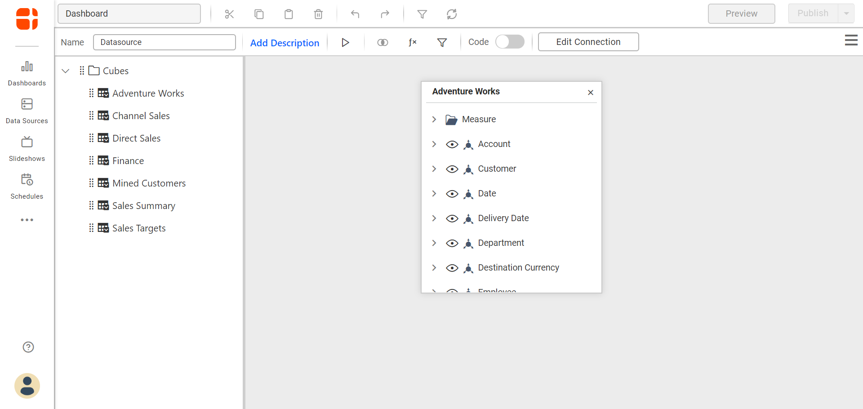Open Slideshows in sidebar

(27, 149)
